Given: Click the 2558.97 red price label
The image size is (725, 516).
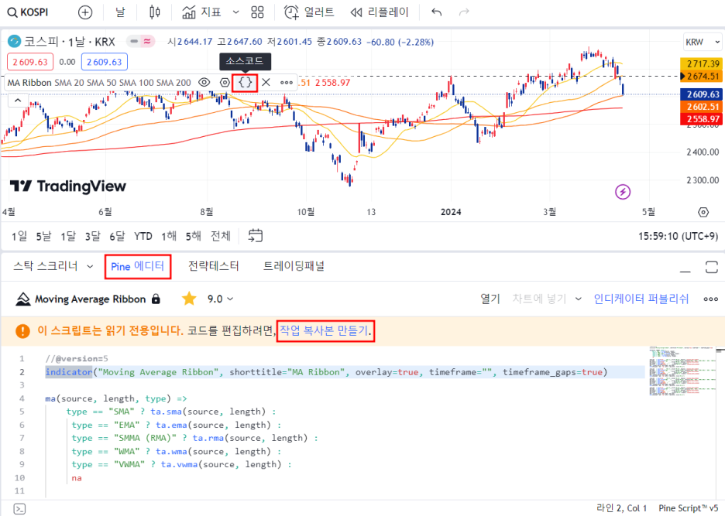Looking at the screenshot, I should pyautogui.click(x=703, y=119).
